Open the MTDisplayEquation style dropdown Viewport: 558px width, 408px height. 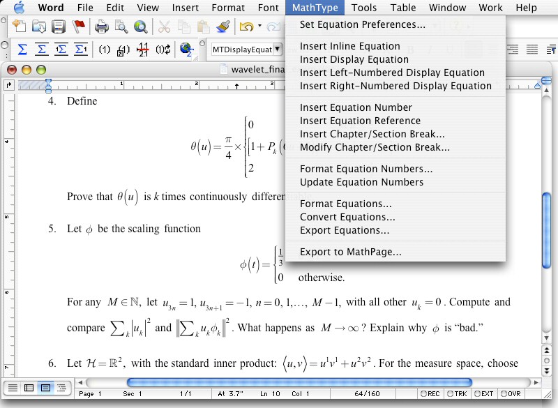(277, 50)
